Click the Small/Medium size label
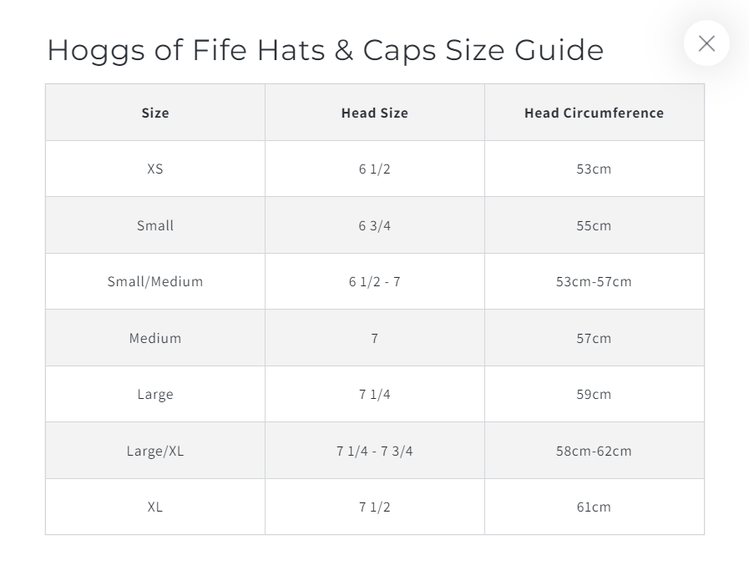 coord(154,281)
